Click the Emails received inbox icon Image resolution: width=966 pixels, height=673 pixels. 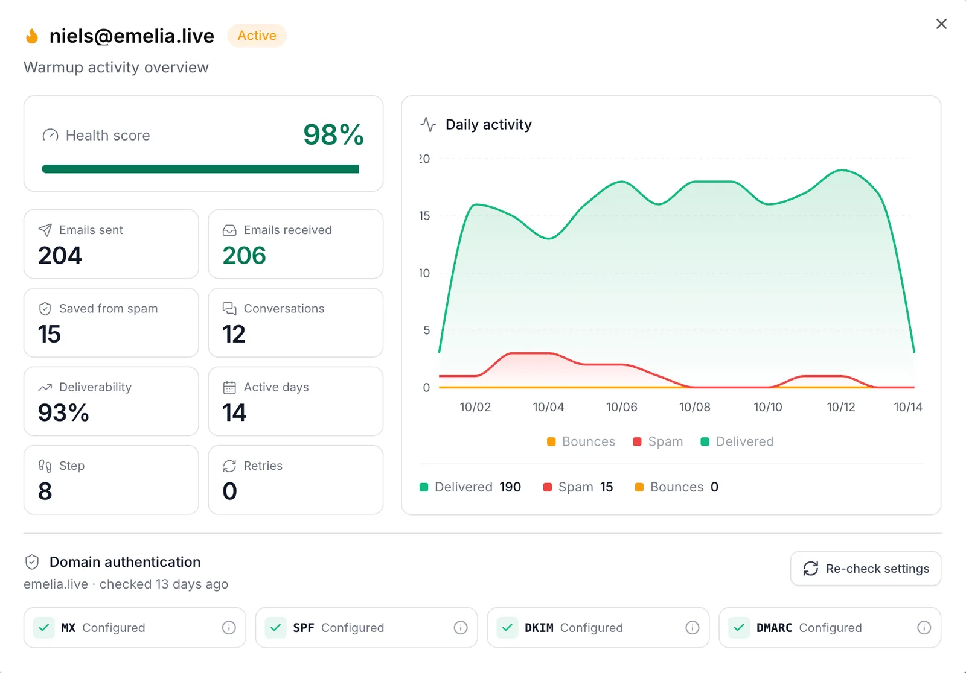229,230
